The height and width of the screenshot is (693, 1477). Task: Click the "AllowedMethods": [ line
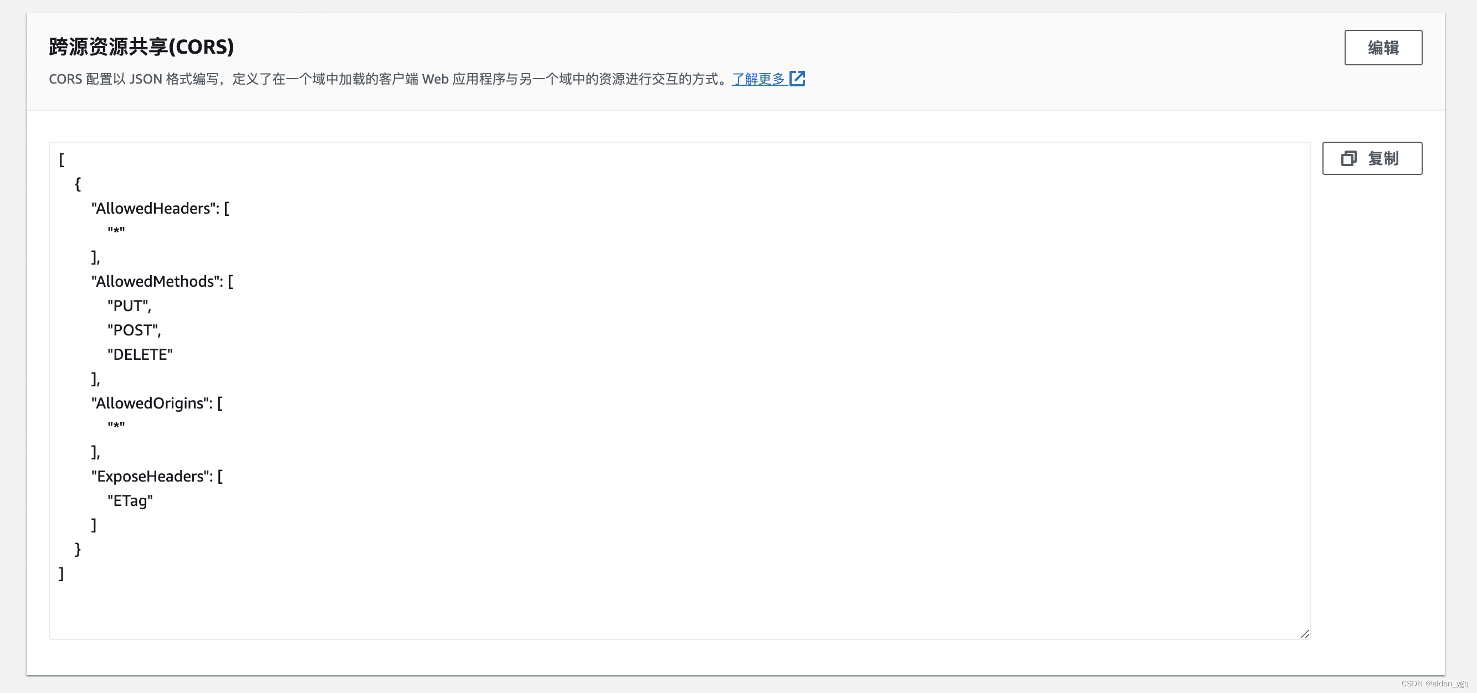click(162, 281)
